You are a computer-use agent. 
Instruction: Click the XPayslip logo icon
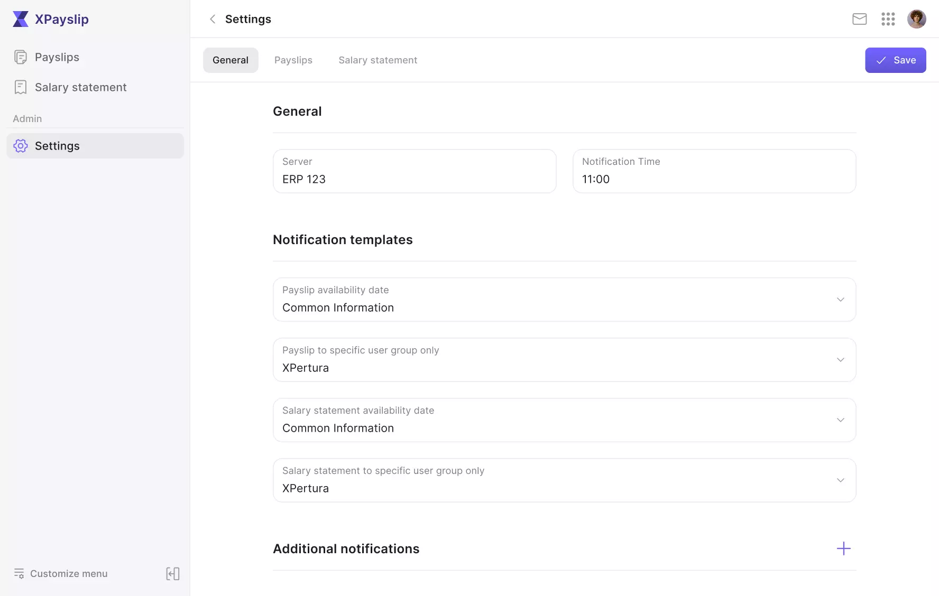(x=21, y=19)
